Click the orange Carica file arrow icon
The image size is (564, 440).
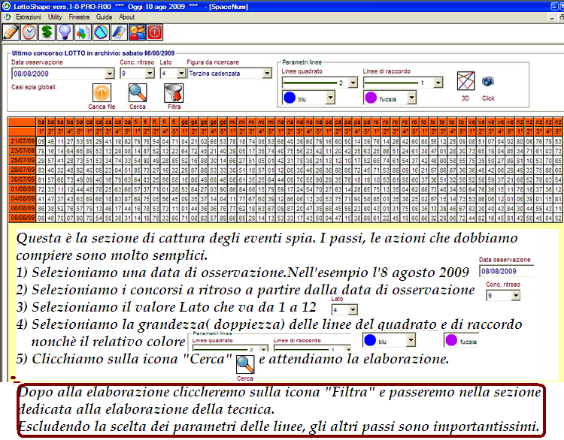(102, 93)
